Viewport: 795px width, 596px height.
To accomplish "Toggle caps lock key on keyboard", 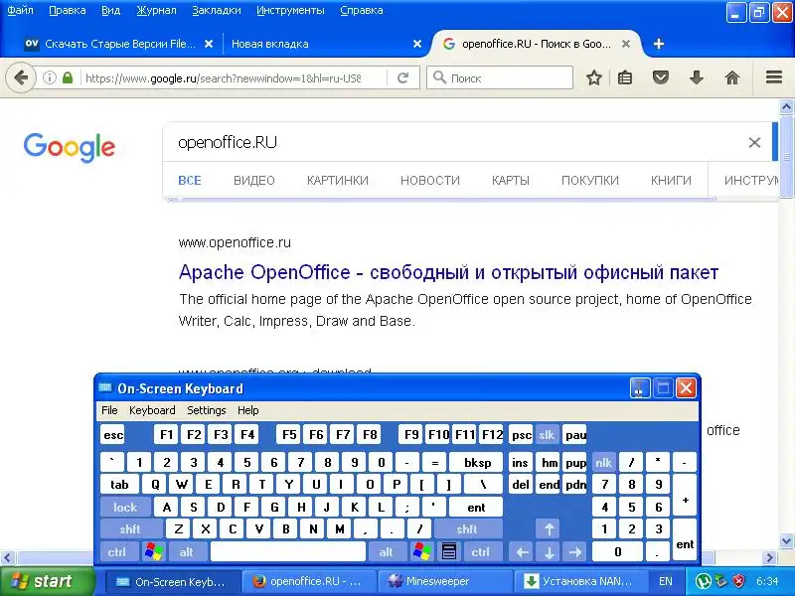I will (x=125, y=507).
